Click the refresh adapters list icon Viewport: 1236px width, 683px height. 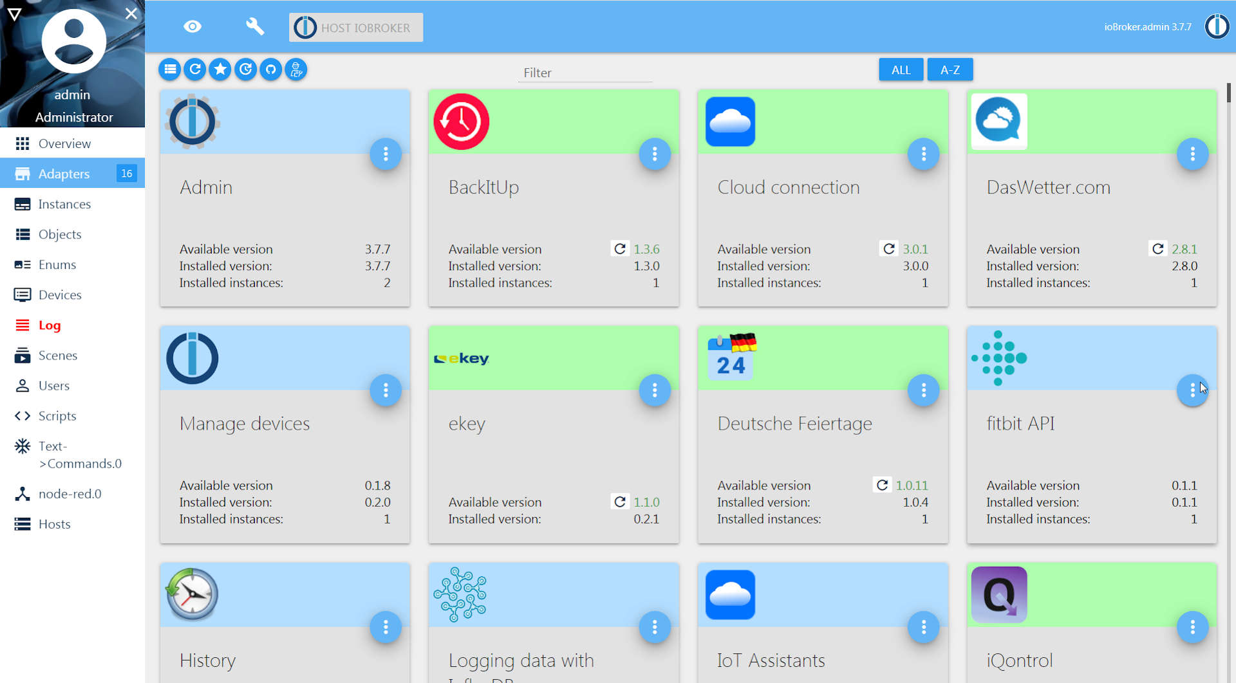point(195,69)
